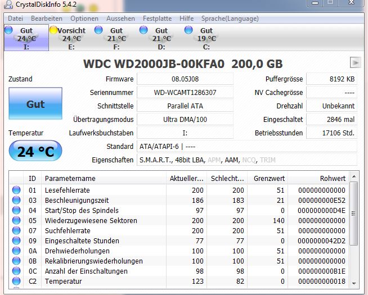The height and width of the screenshot is (295, 368).
Task: Select drive F: disk tab
Action: [116, 38]
